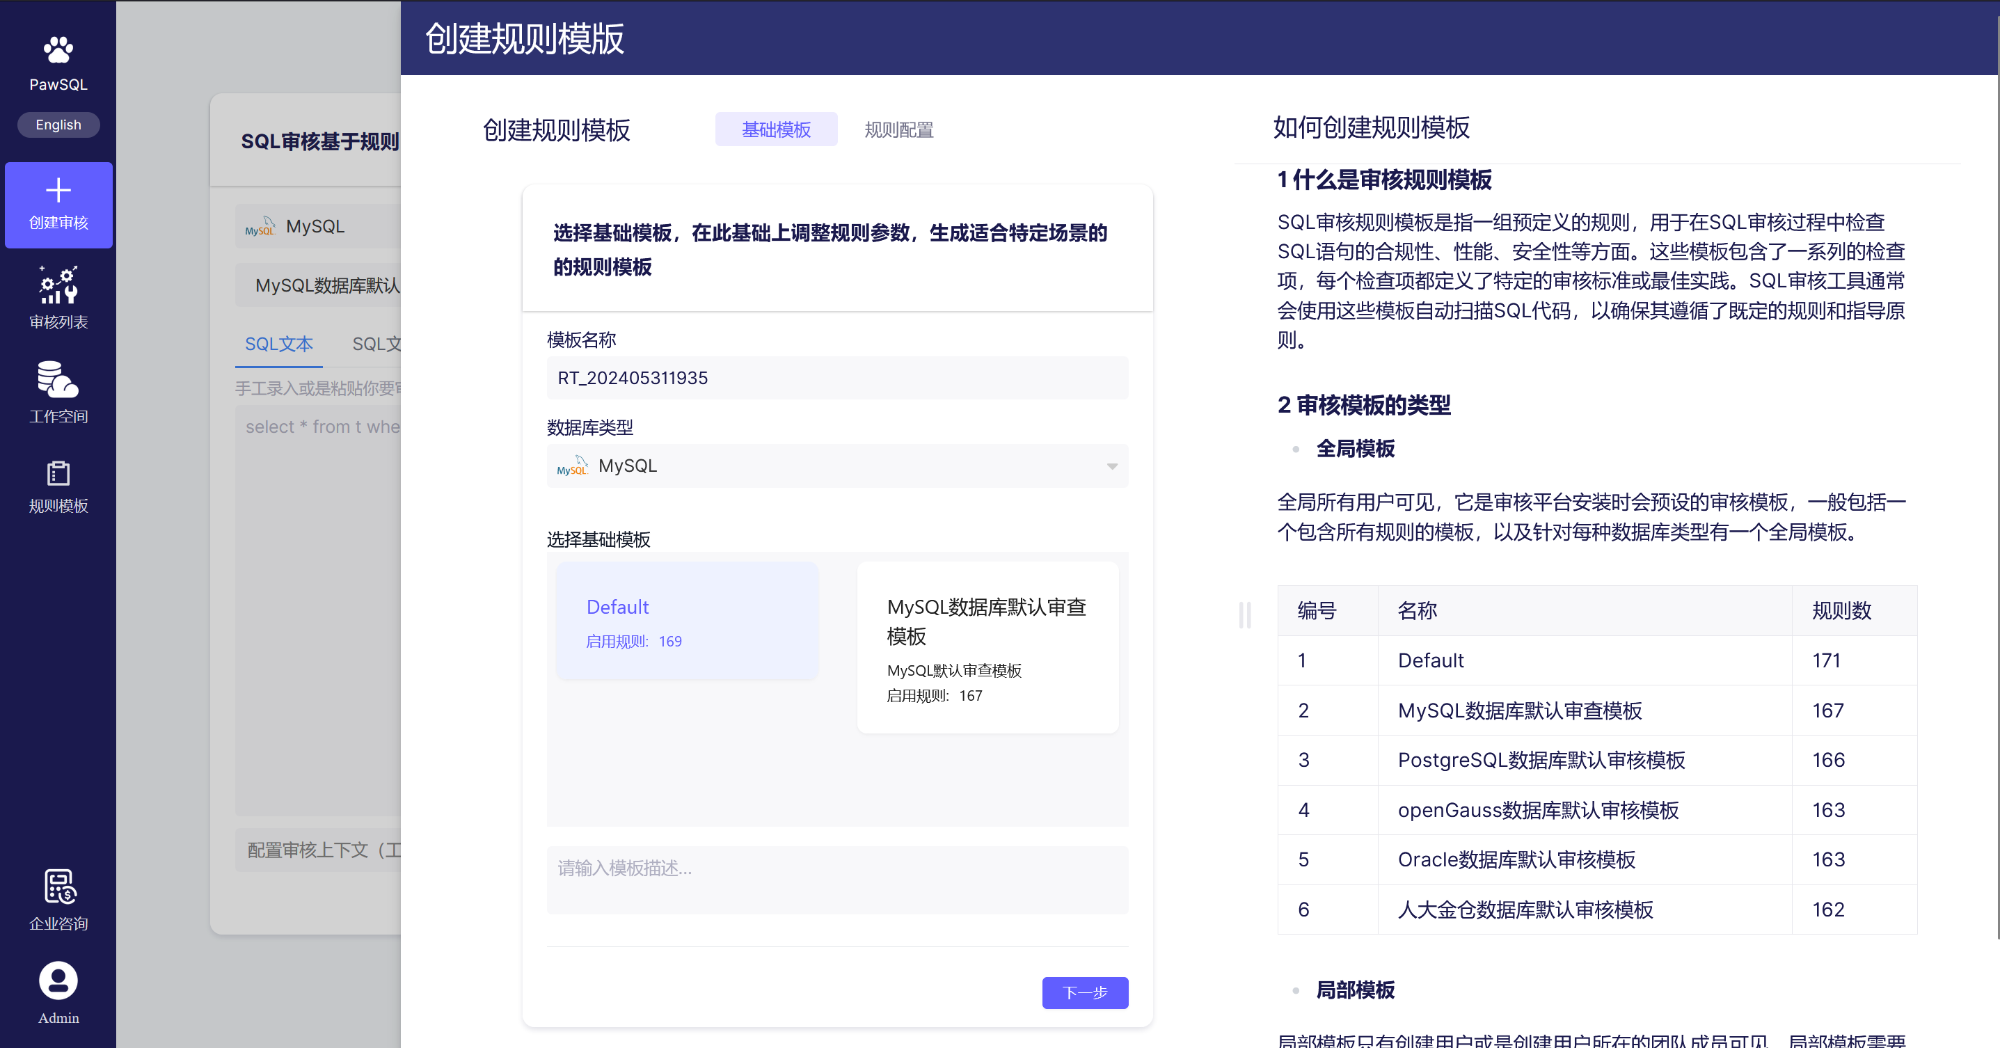
Task: Open the 企业咨询 sidebar icon
Action: click(58, 887)
